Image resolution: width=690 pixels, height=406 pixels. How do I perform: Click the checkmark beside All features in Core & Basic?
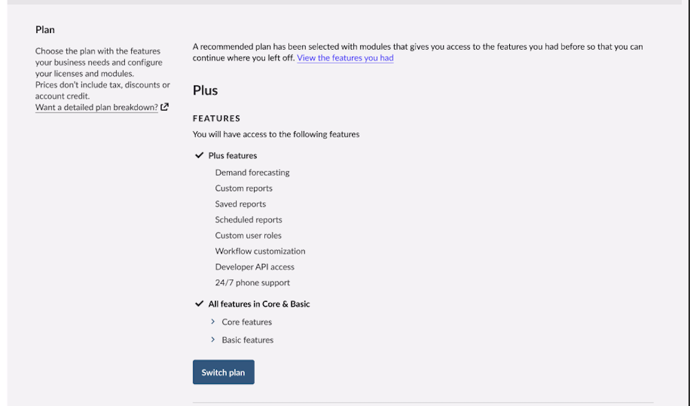point(199,304)
